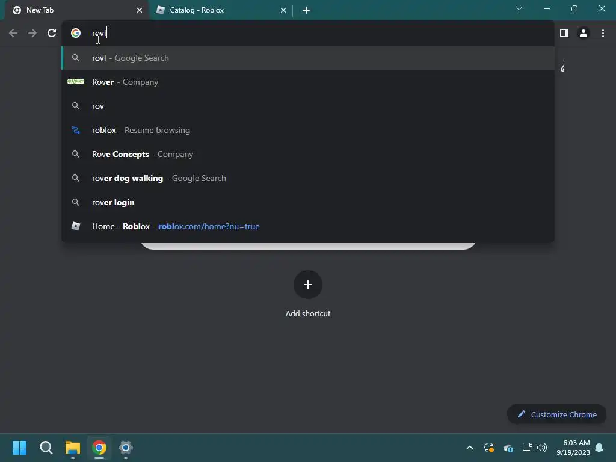
Task: Open the Windows Start menu
Action: click(20, 448)
